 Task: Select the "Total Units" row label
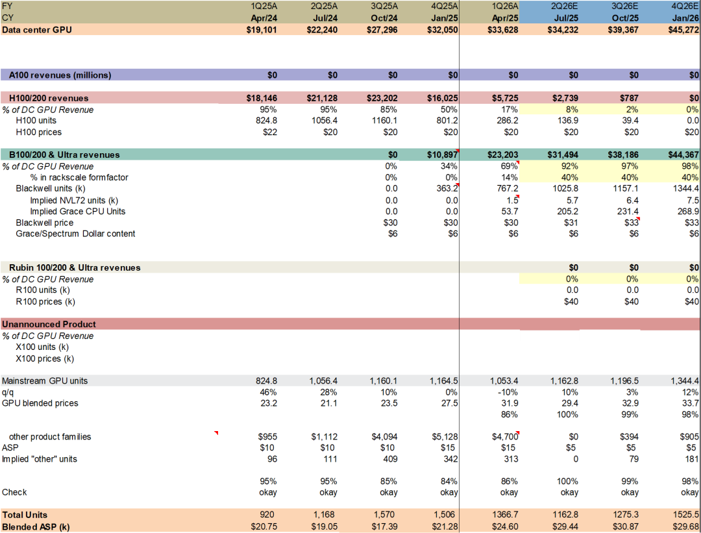[x=25, y=515]
